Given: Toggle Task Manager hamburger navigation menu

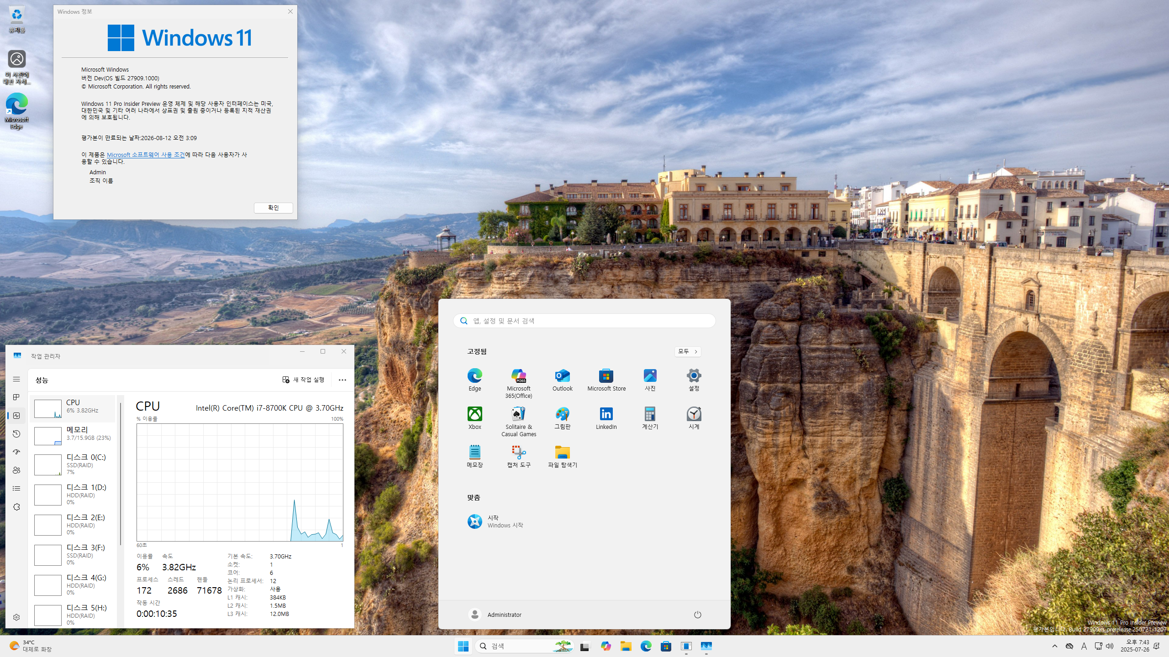Looking at the screenshot, I should pyautogui.click(x=16, y=379).
